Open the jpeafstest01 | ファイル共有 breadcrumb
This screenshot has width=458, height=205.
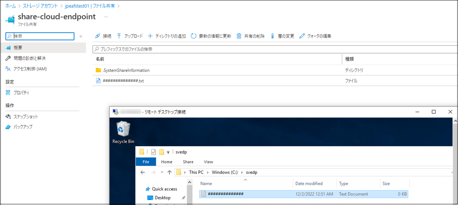point(90,6)
